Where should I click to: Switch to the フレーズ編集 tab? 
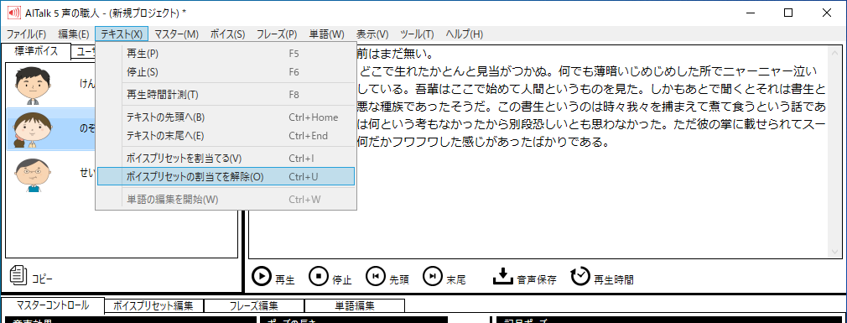click(253, 305)
